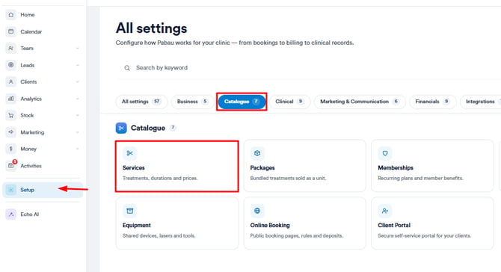Expand the Stock menu chevron
Viewport: 501px width, 272px height.
click(77, 115)
